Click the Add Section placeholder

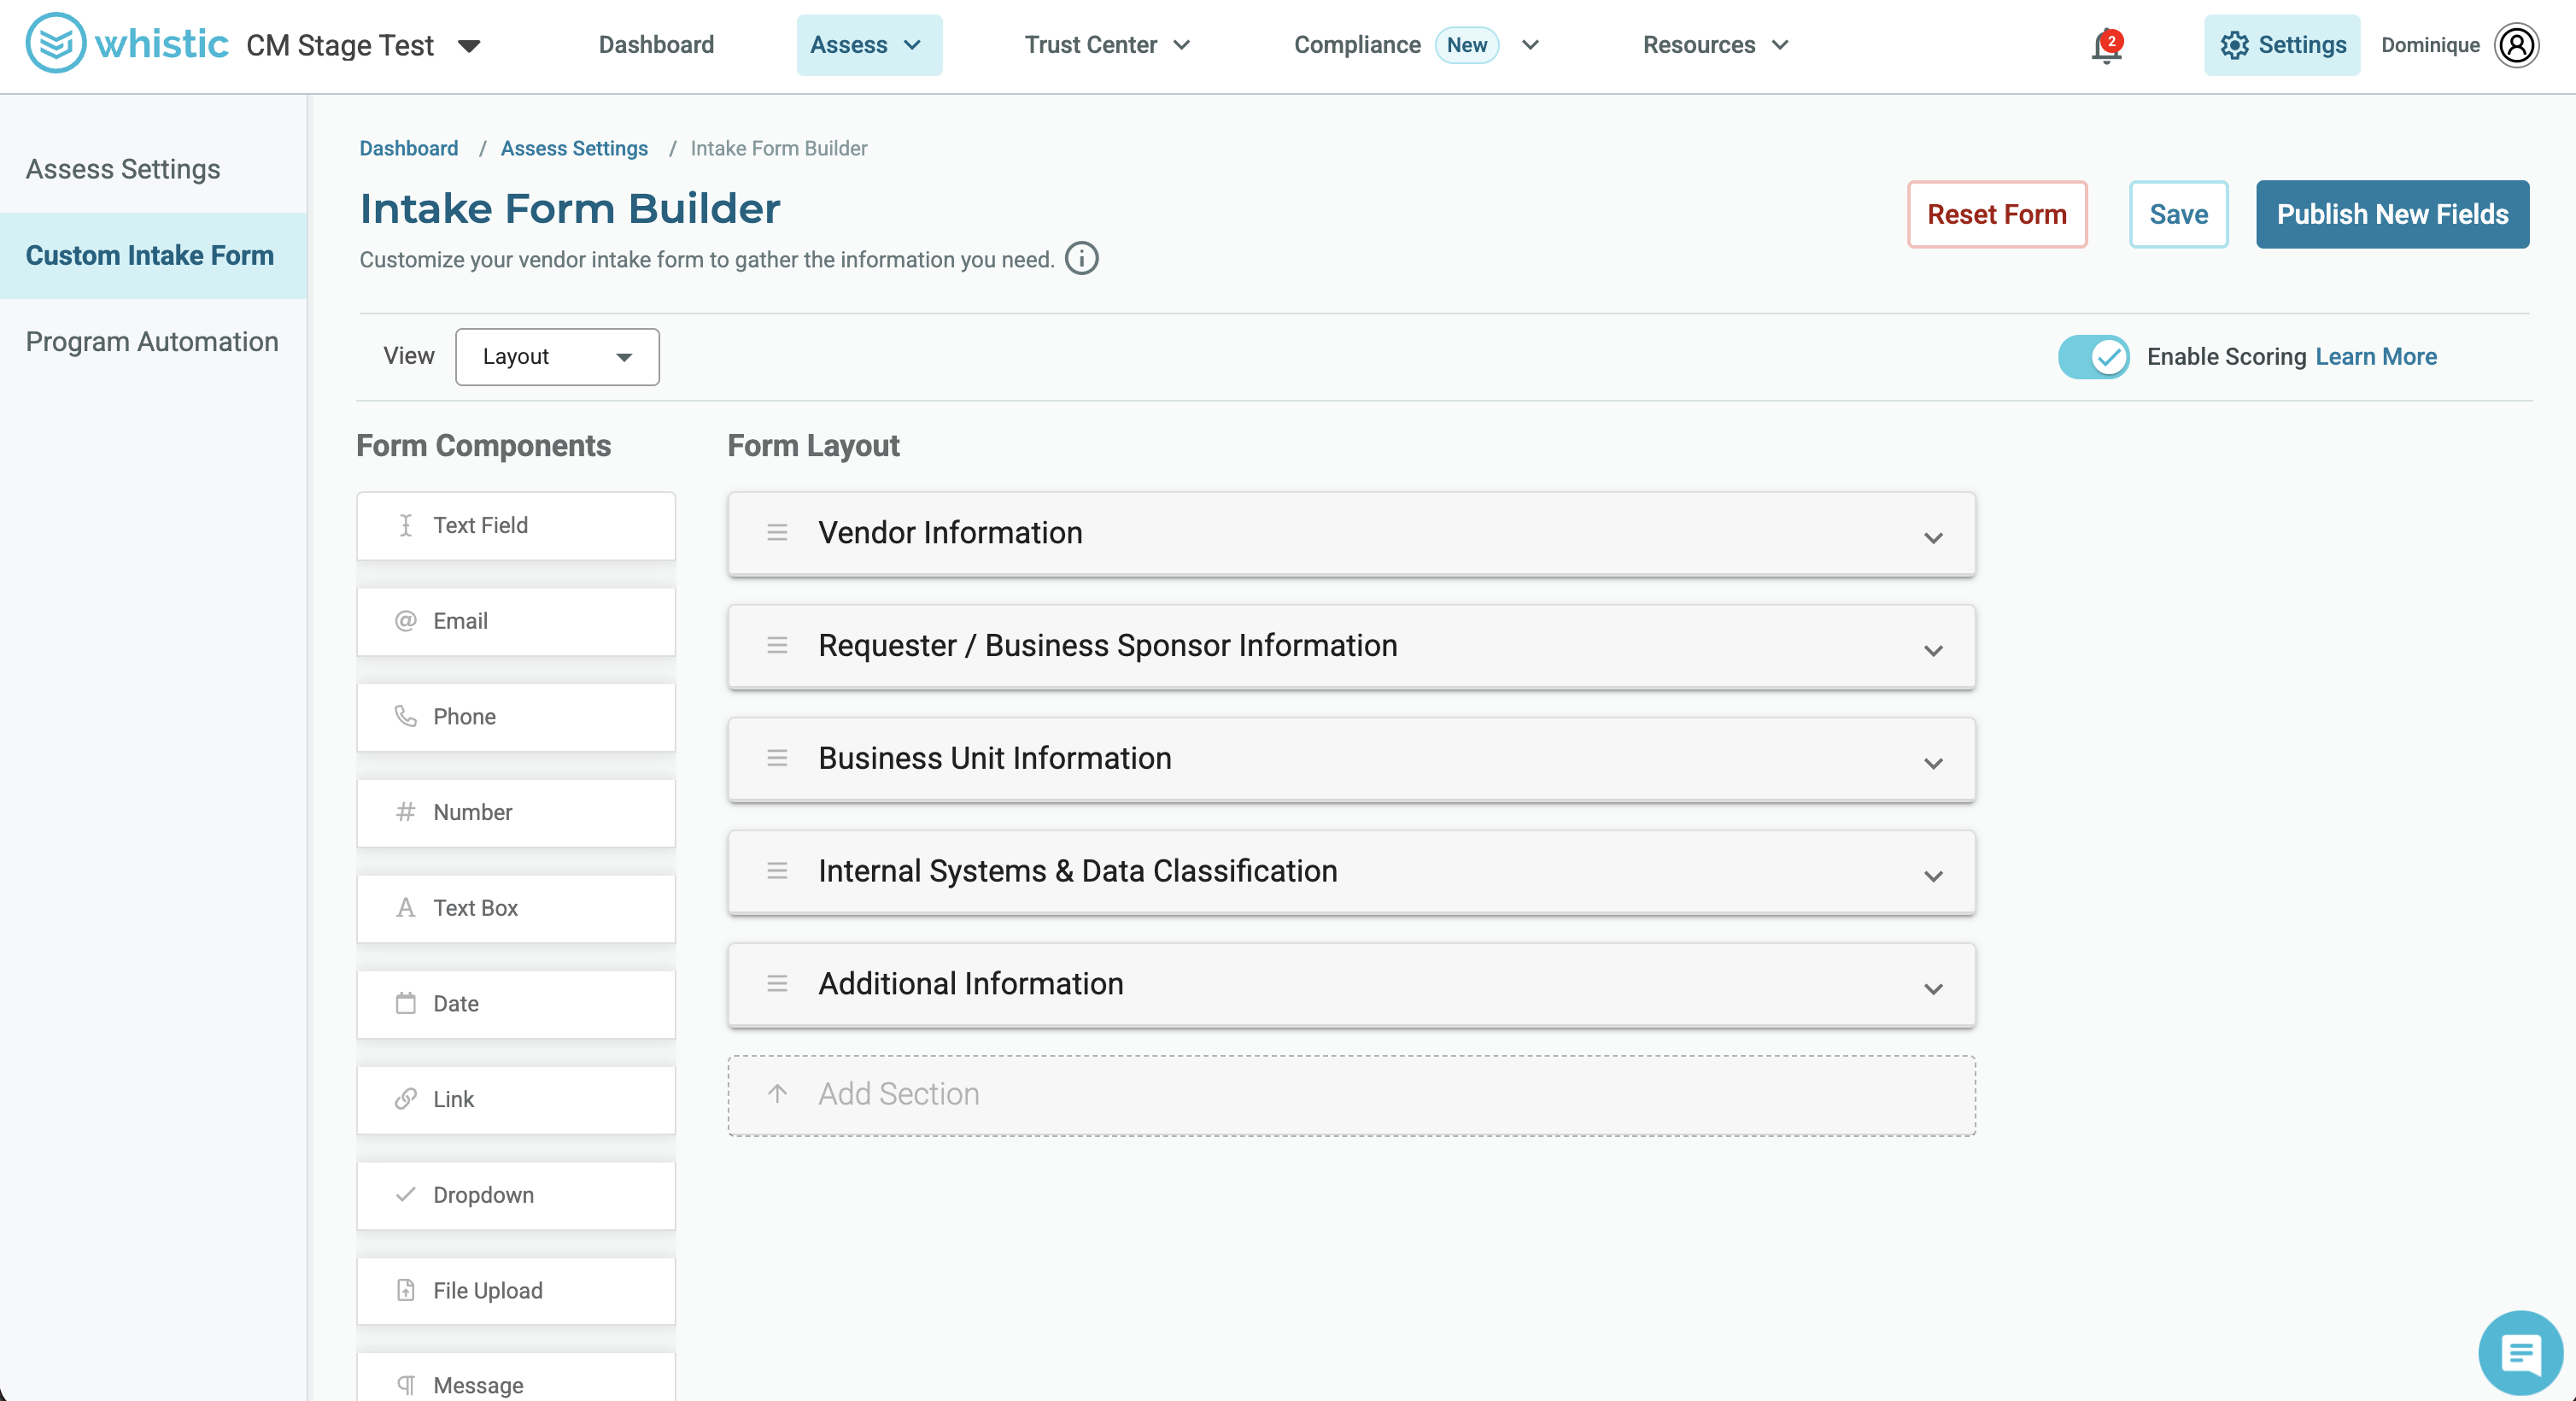[x=1351, y=1095]
